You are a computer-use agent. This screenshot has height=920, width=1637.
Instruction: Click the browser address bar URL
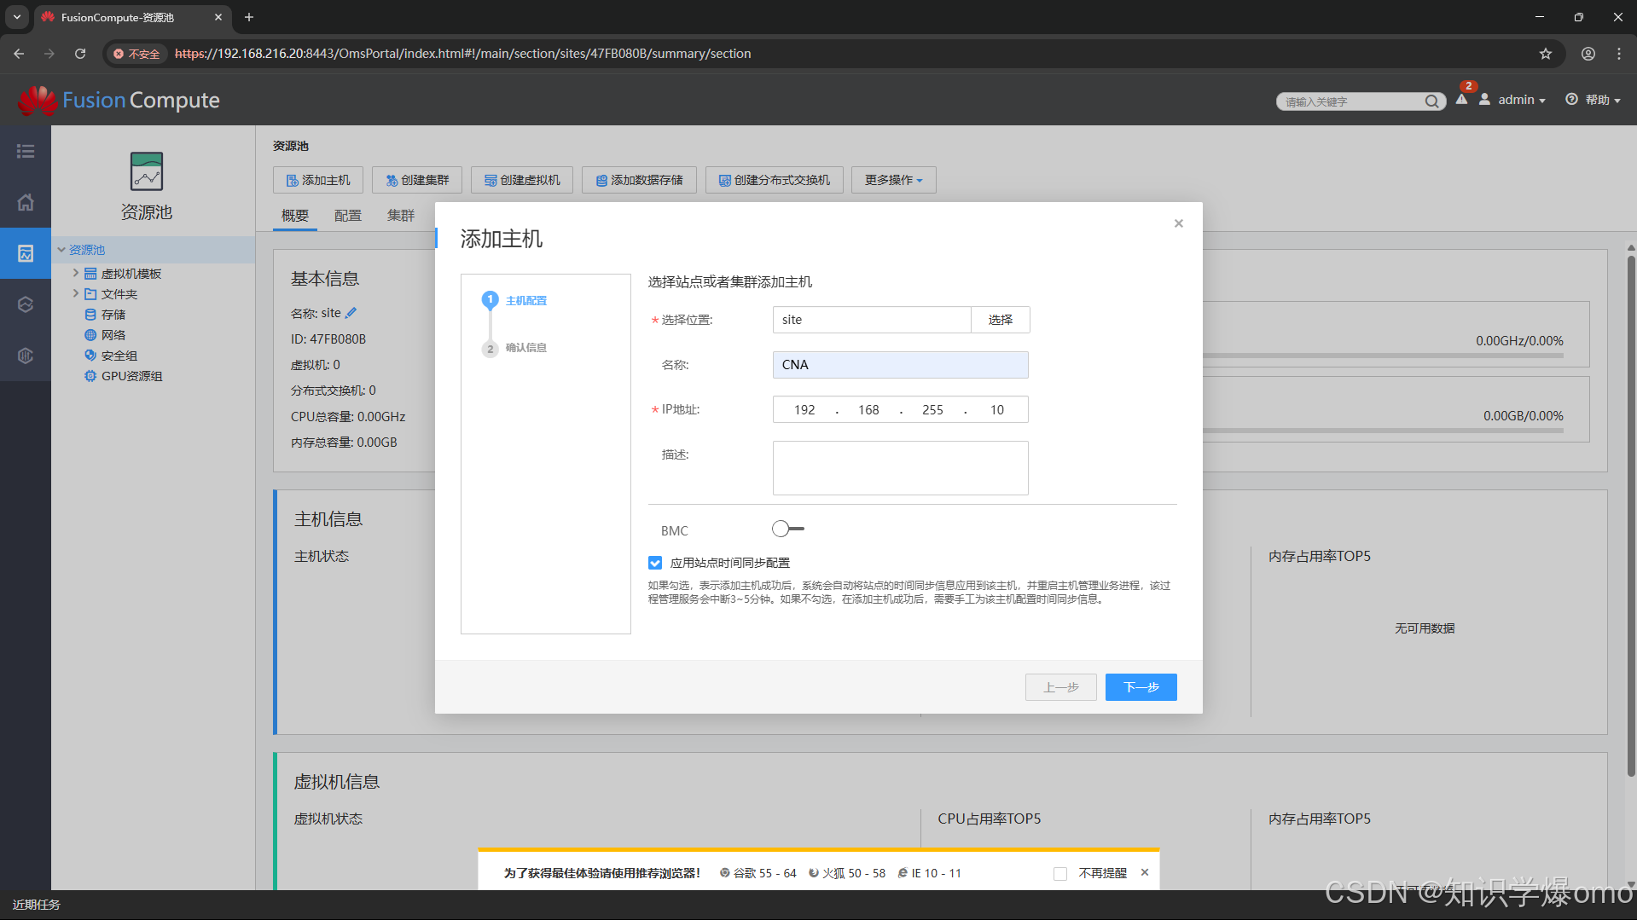pyautogui.click(x=462, y=54)
